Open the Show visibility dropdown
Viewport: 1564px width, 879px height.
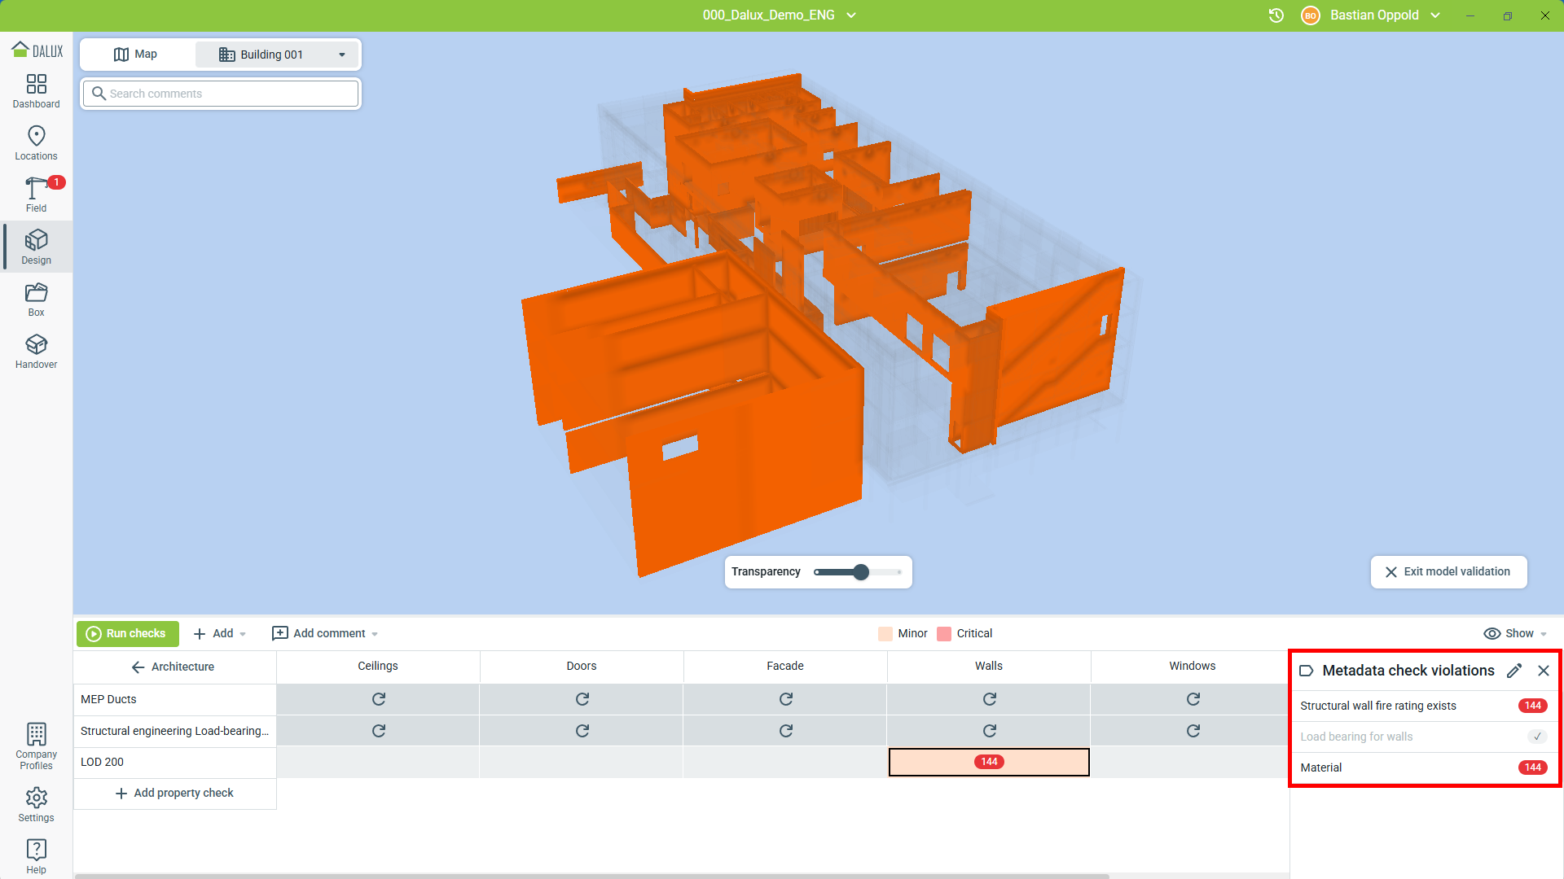click(x=1515, y=634)
